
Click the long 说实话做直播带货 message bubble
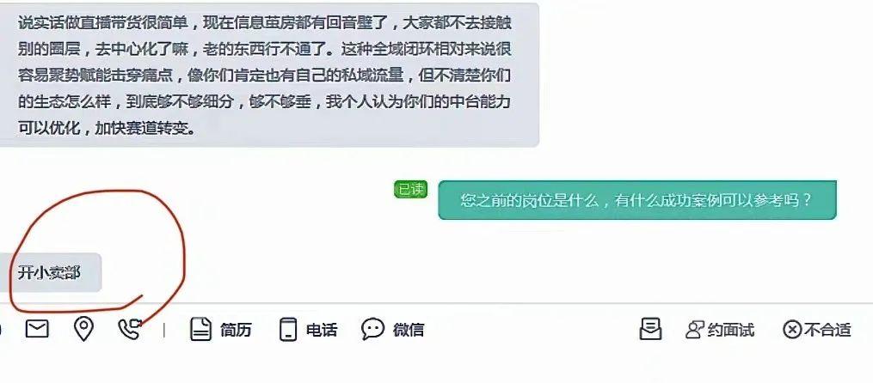coord(269,75)
